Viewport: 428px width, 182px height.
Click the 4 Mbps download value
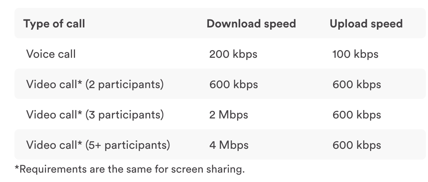(229, 145)
